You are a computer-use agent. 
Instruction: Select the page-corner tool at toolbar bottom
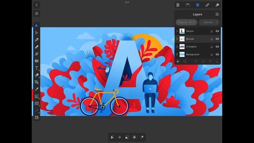click(x=37, y=118)
